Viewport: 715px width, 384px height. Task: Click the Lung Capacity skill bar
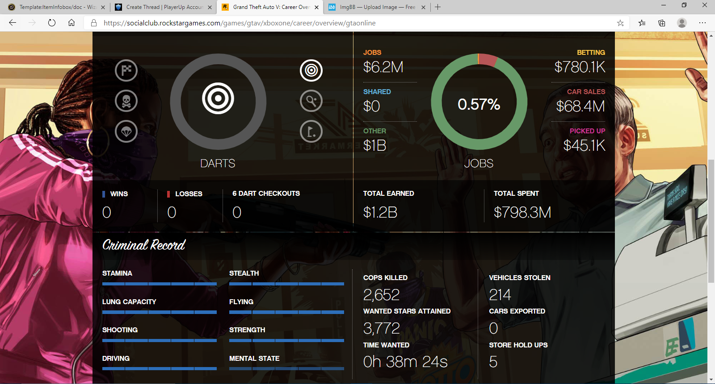tap(160, 312)
